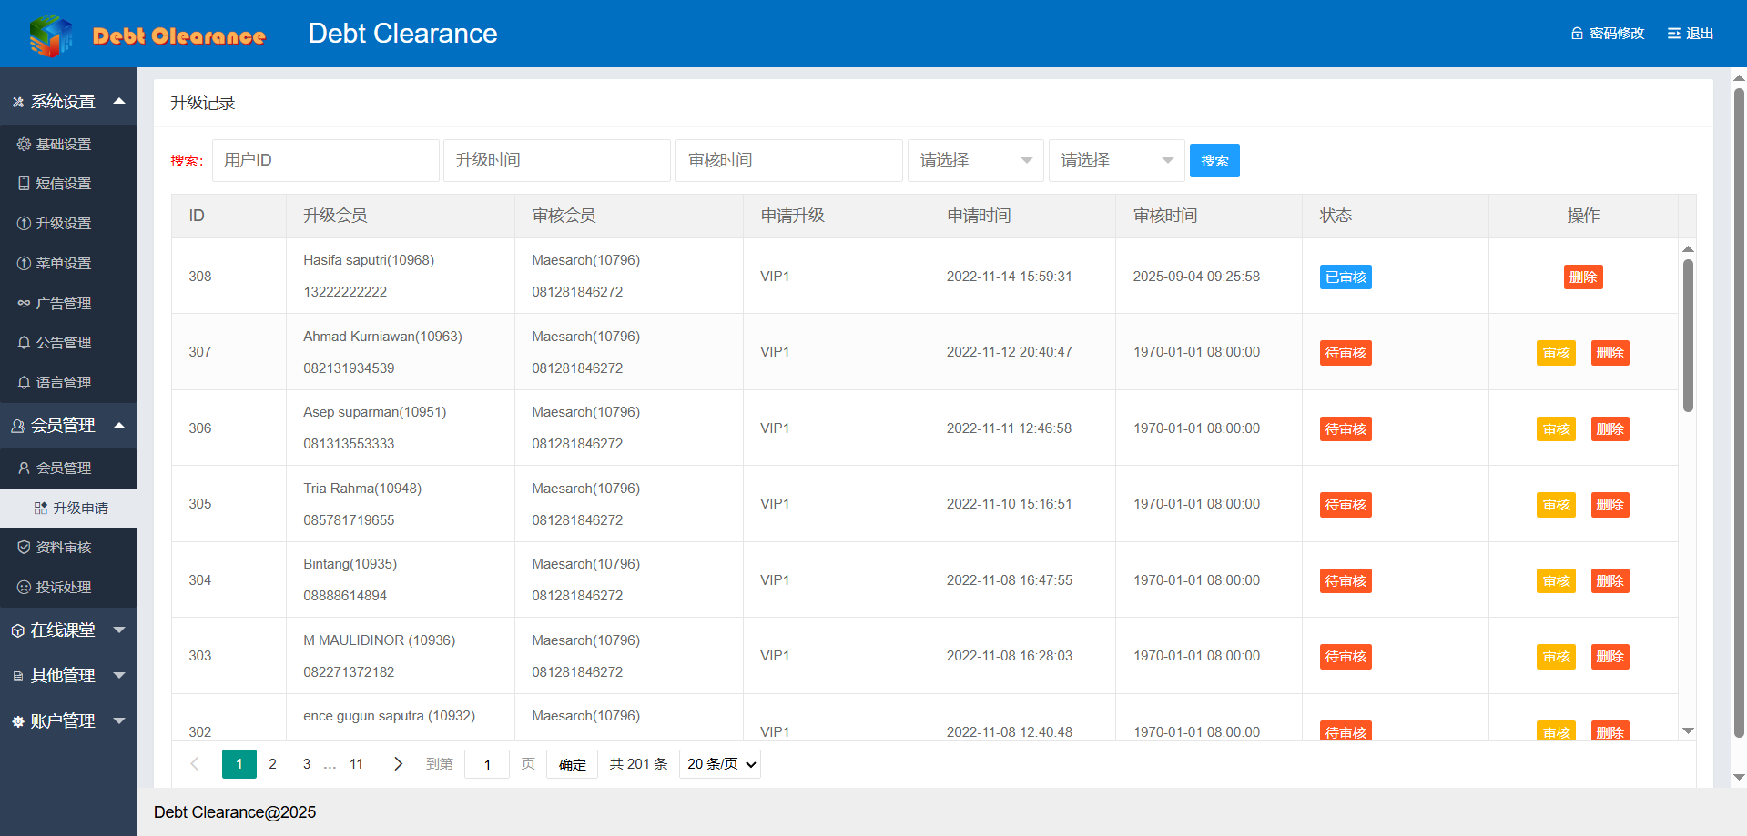Click the advertisement management icon
The width and height of the screenshot is (1747, 836).
coord(25,304)
